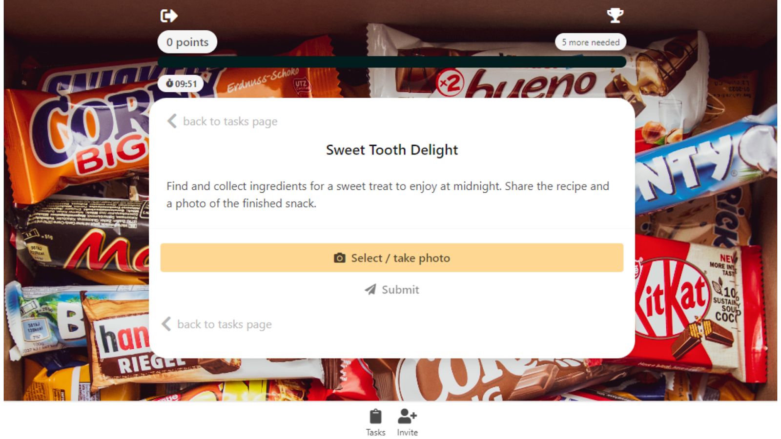Click the Submit button text
This screenshot has height=439, width=781.
point(400,290)
